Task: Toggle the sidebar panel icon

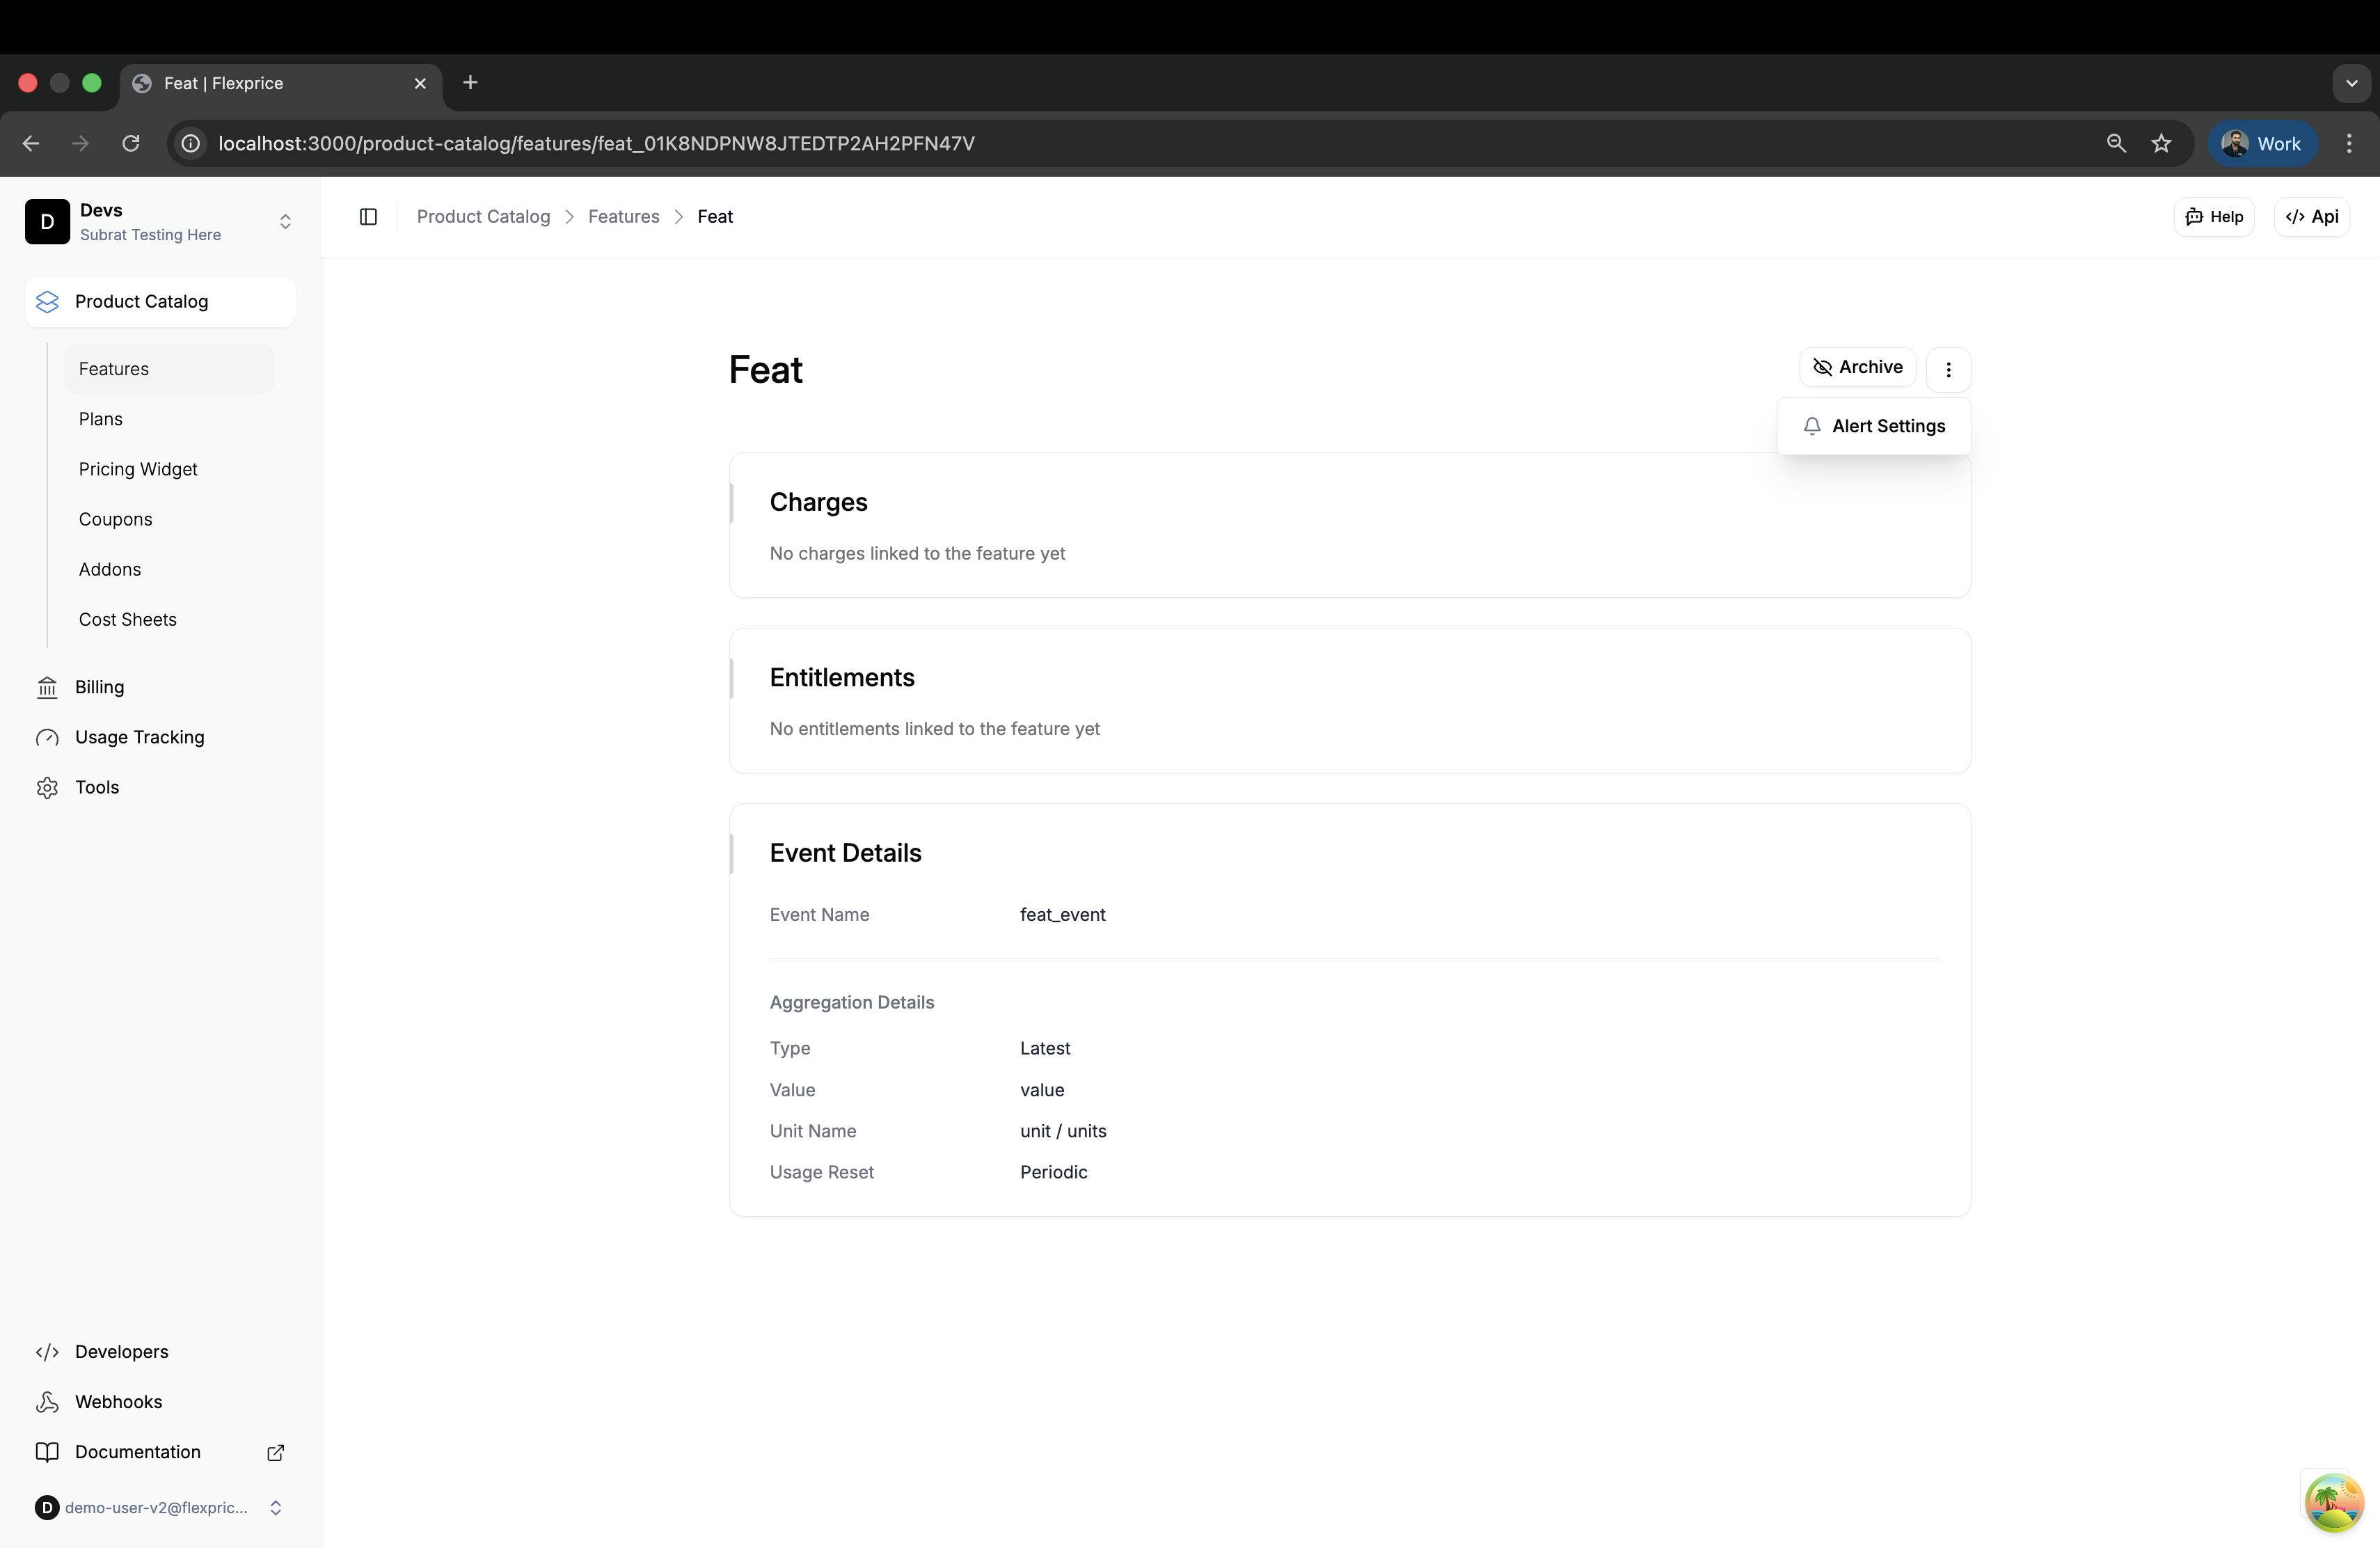Action: pyautogui.click(x=368, y=217)
